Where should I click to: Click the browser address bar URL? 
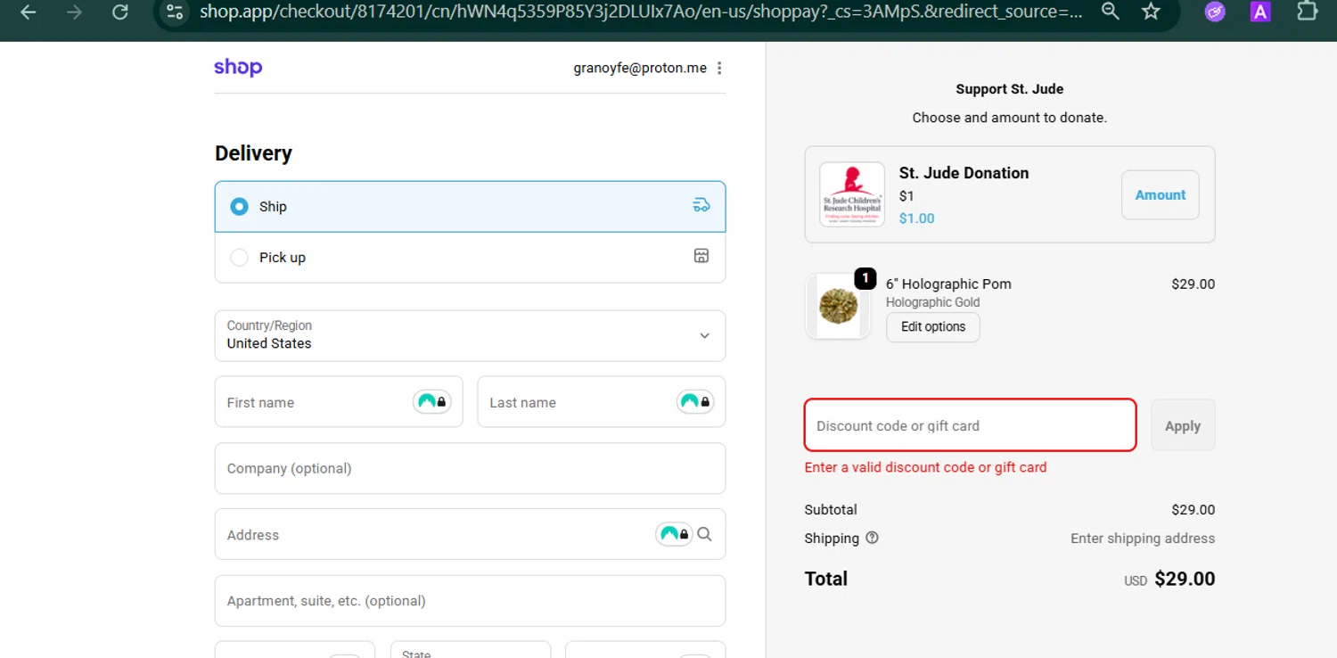click(642, 12)
